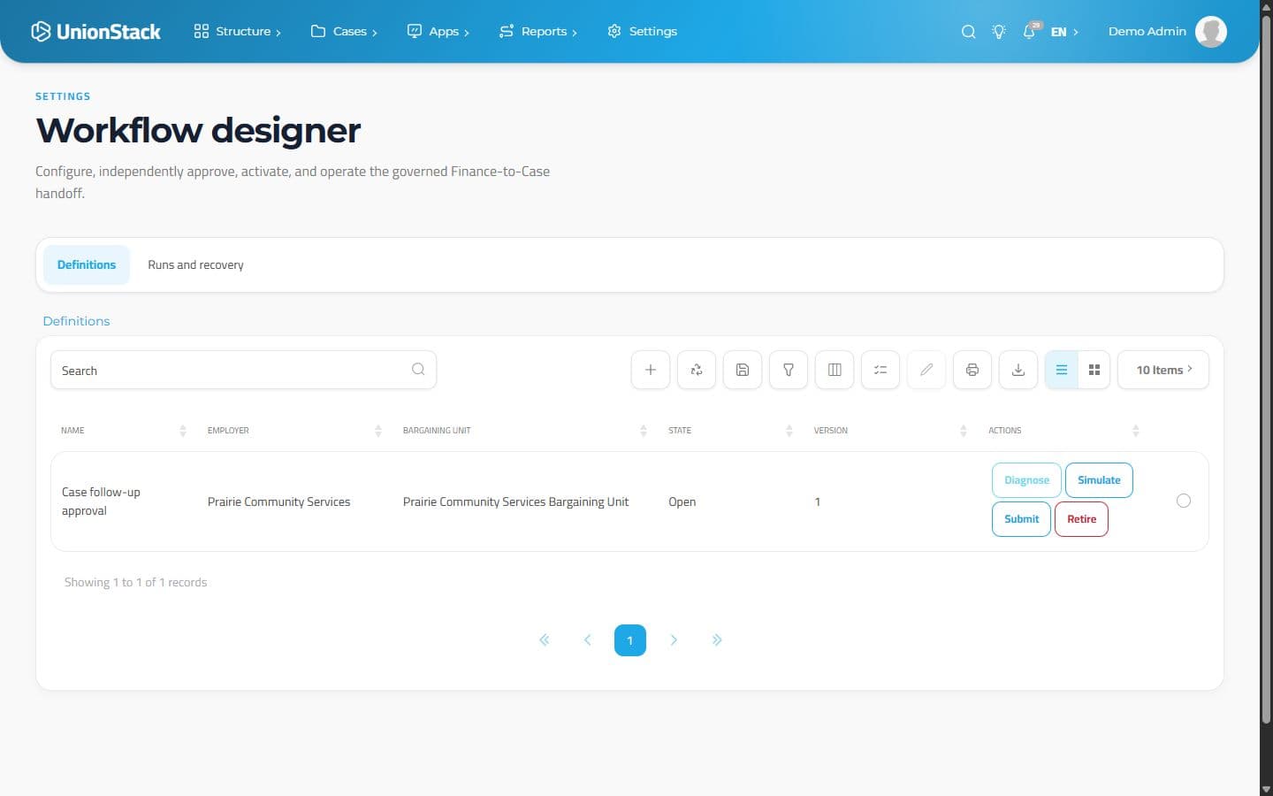Click the add new definition plus icon

click(x=651, y=370)
